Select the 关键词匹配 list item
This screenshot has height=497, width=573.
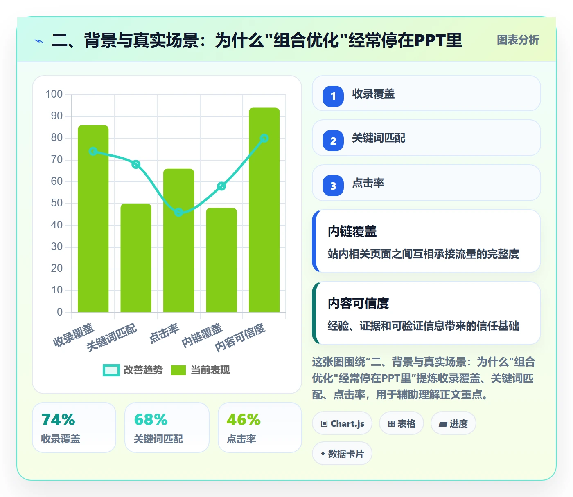tap(426, 138)
